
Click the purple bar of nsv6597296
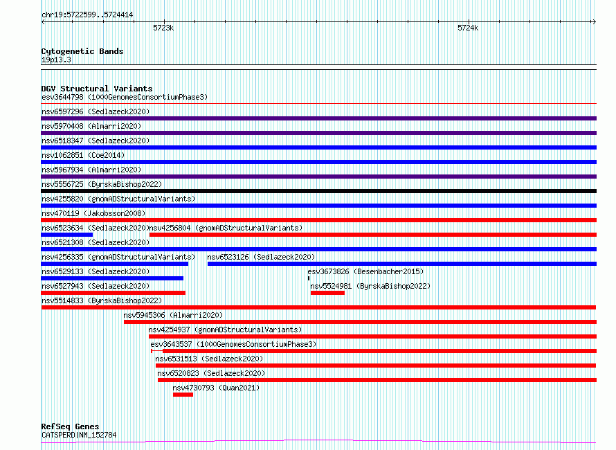[x=318, y=118]
